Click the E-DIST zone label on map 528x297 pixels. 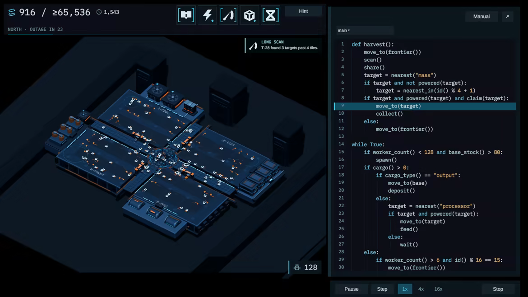229,143
